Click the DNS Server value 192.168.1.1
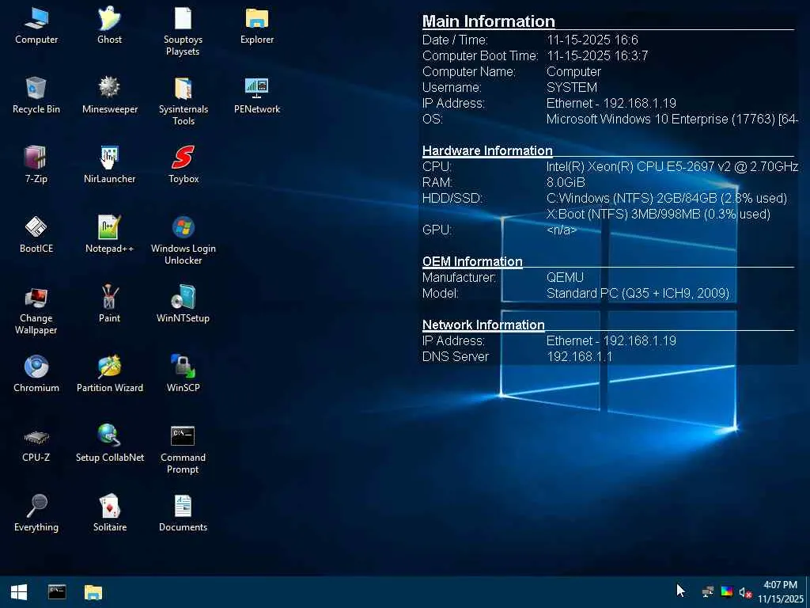Screen dimensions: 810x608 tap(579, 356)
